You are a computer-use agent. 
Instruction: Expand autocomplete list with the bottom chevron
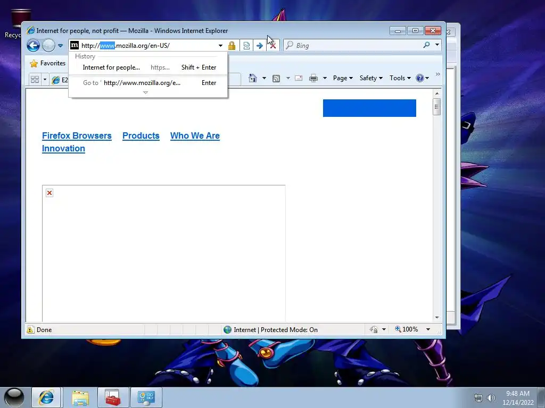[146, 92]
